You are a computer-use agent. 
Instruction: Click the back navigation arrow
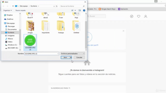pyautogui.click(x=3, y=6)
